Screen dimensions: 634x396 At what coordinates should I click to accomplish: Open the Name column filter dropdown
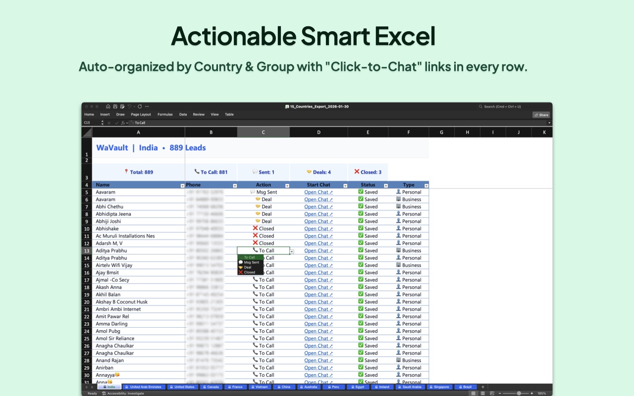tap(182, 185)
